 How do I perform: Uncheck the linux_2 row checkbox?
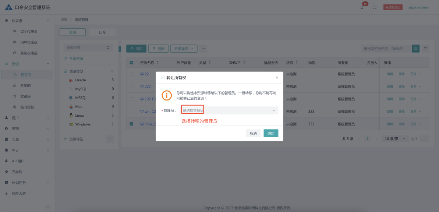132,124
